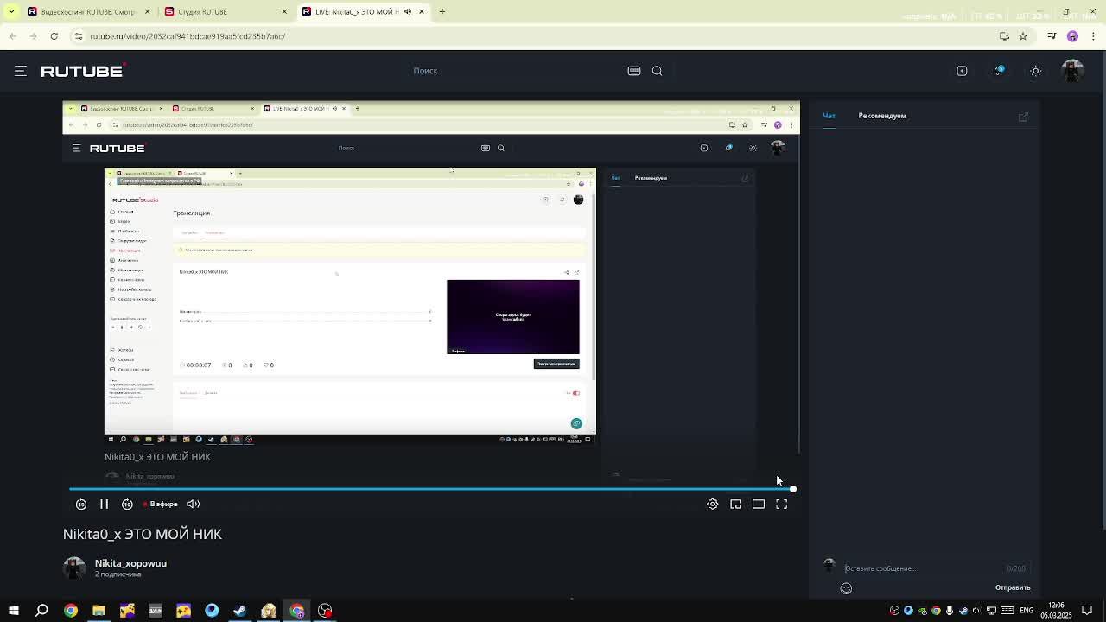Image resolution: width=1106 pixels, height=622 pixels.
Task: Jump to live with В эфире
Action: coord(161,504)
